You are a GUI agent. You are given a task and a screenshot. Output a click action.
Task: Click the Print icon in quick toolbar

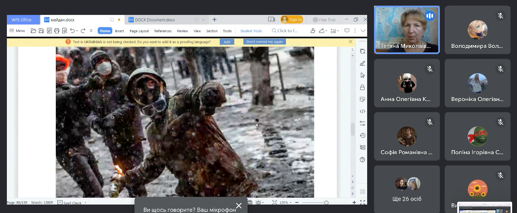[57, 31]
